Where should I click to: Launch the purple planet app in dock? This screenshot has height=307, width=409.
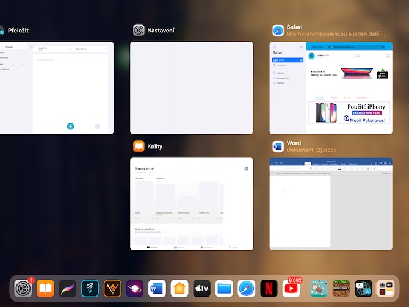135,289
